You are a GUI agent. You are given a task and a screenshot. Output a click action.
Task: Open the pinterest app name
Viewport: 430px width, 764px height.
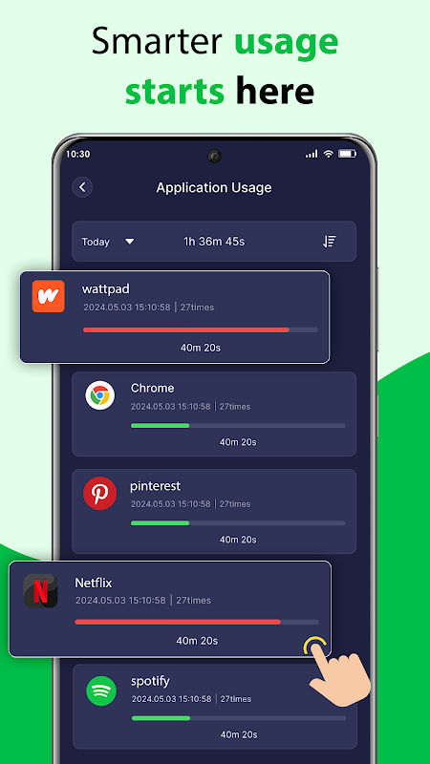pos(155,486)
